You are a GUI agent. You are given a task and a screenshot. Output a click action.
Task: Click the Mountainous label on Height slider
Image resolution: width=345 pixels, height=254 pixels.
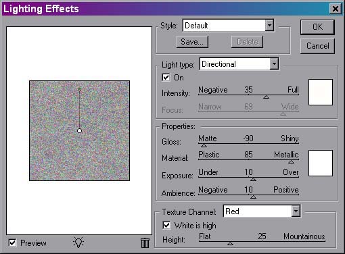point(304,236)
